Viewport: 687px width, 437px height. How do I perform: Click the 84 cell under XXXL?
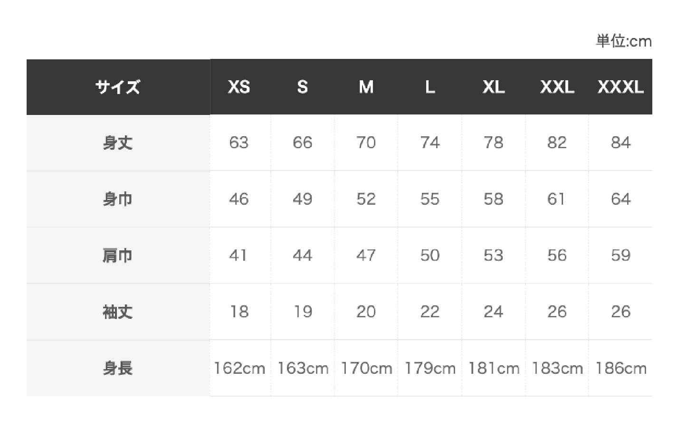620,142
